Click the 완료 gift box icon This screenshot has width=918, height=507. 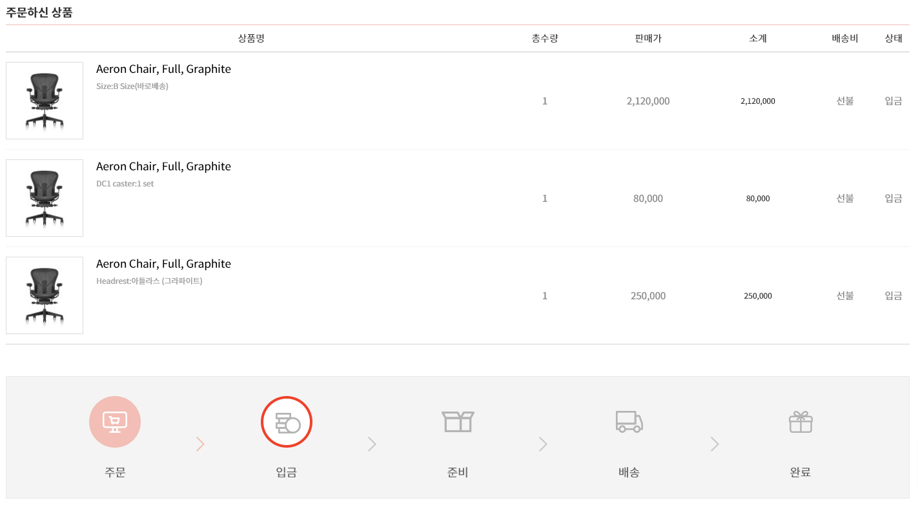pyautogui.click(x=801, y=422)
